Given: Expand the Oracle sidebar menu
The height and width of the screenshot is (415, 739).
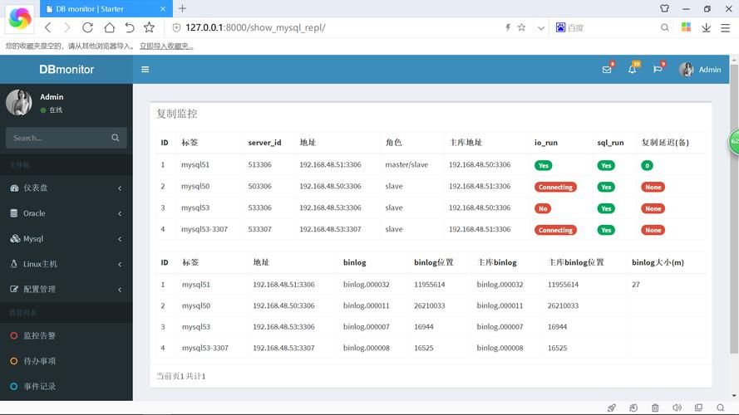Looking at the screenshot, I should (66, 213).
